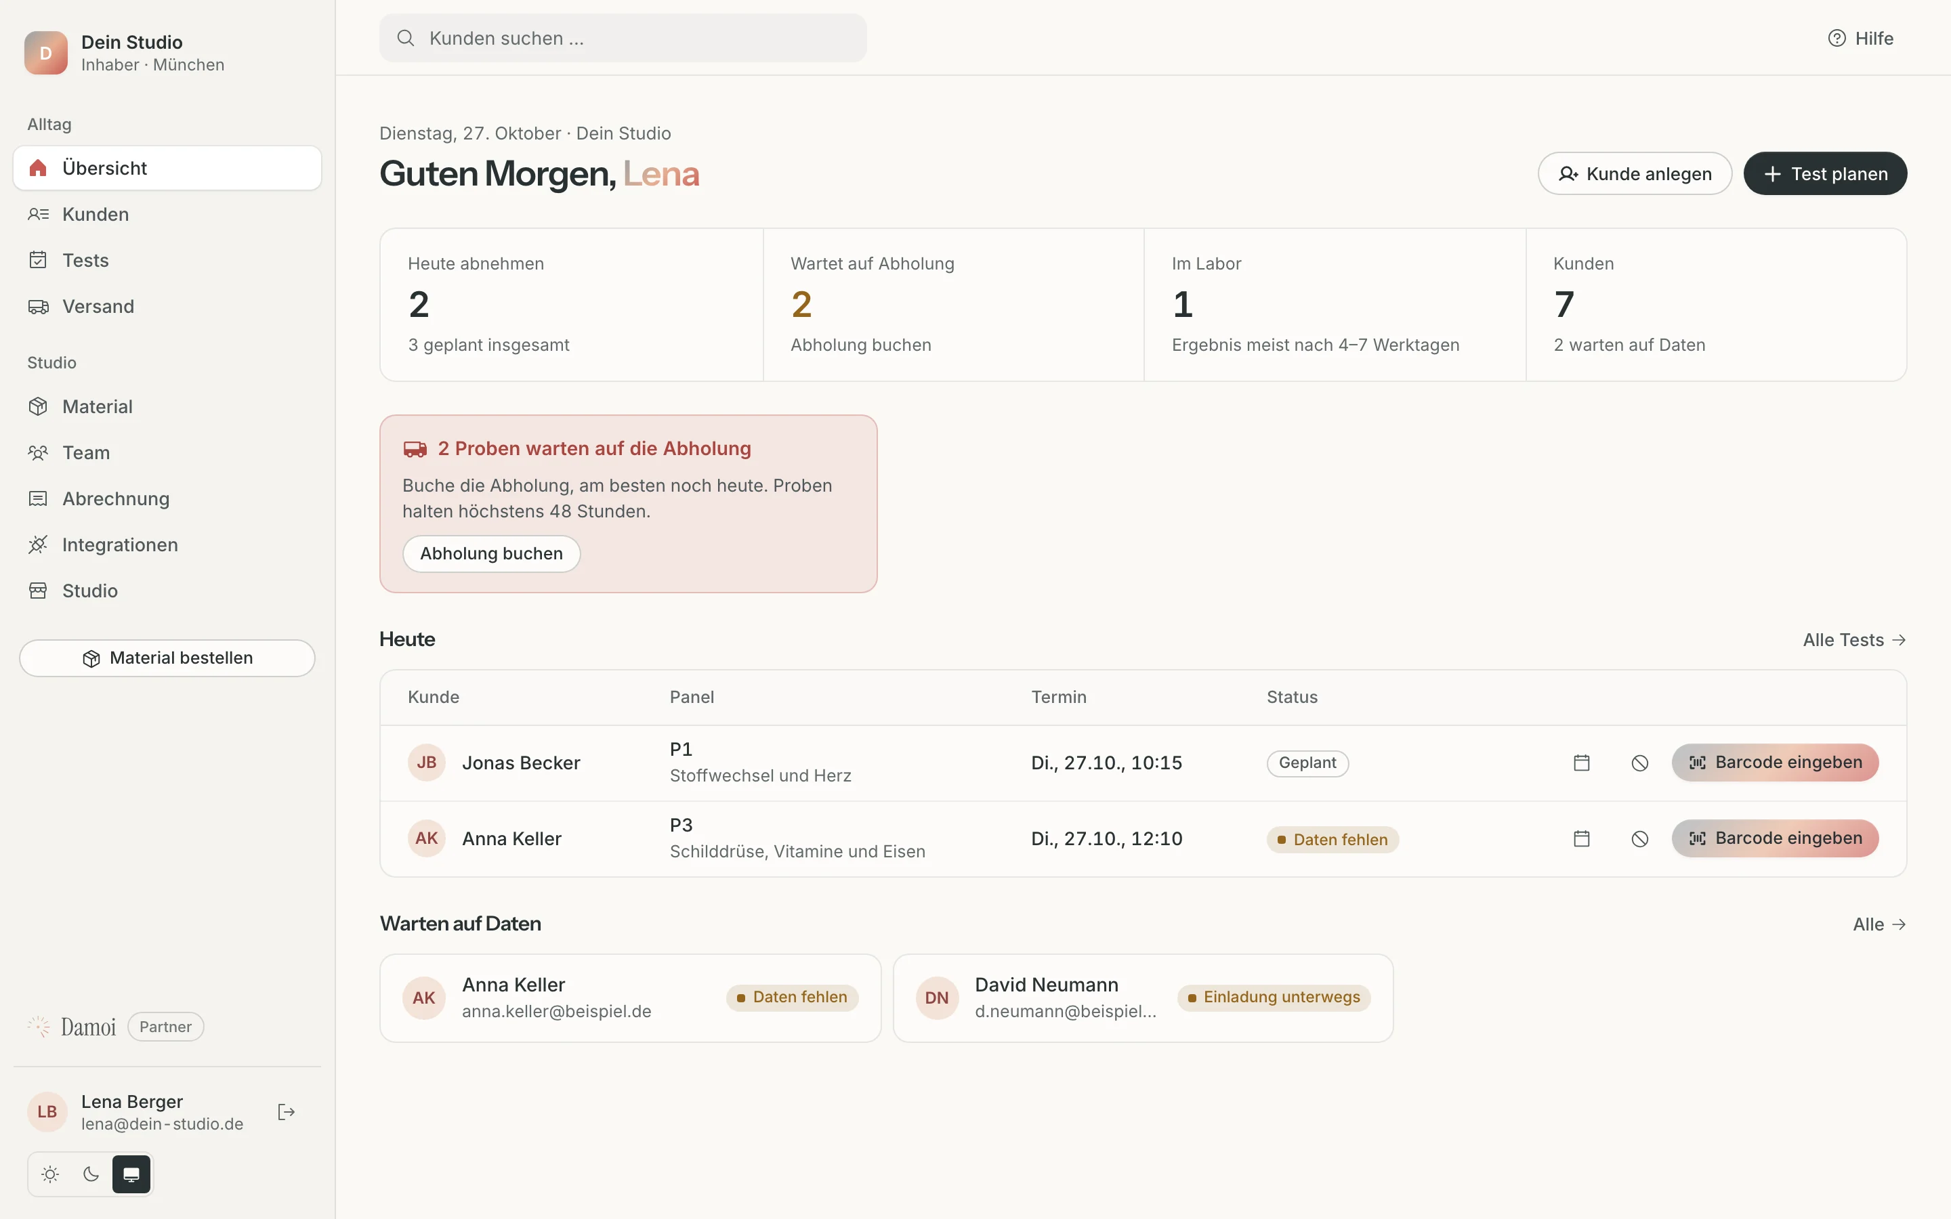Click the LB user avatar

coord(47,1112)
